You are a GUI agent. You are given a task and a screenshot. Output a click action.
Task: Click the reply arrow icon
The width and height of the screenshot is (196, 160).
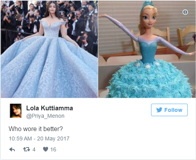coord(12,149)
